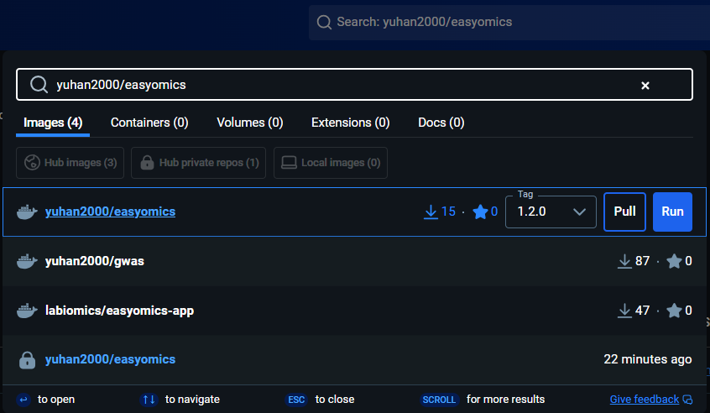
Task: Select the labiomics/easyomics-app result
Action: [x=354, y=311]
